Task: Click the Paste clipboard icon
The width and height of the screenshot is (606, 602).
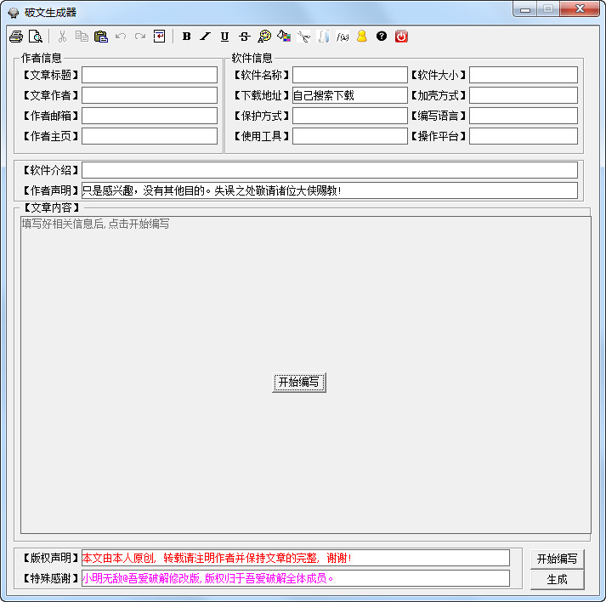Action: point(101,37)
